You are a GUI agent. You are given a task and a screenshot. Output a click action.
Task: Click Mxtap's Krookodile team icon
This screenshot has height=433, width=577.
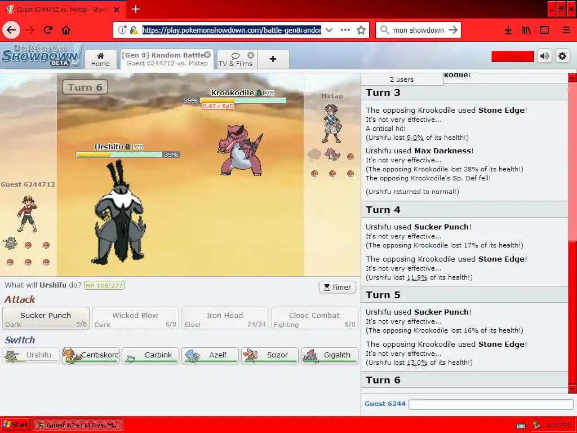click(x=332, y=155)
